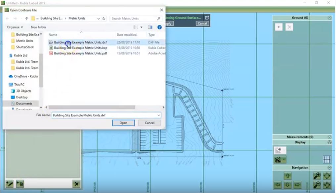Click the 'Building Site E...' breadcrumb
336x193 pixels.
[x=52, y=19]
